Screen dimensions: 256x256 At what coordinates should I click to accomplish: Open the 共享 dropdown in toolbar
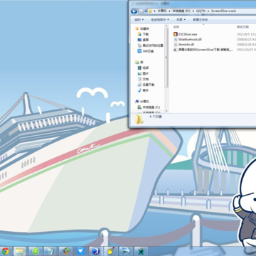click(181, 20)
